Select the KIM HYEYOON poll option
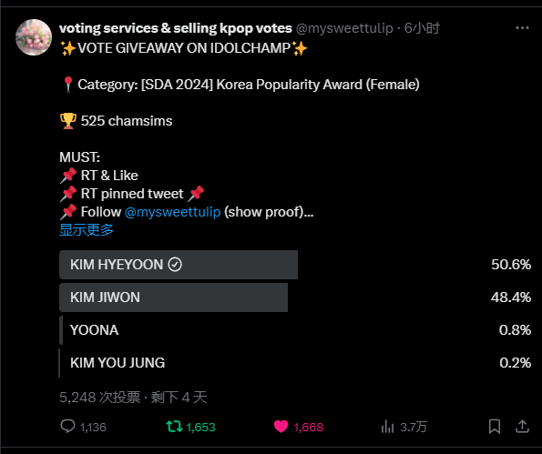This screenshot has height=454, width=542. pyautogui.click(x=295, y=265)
